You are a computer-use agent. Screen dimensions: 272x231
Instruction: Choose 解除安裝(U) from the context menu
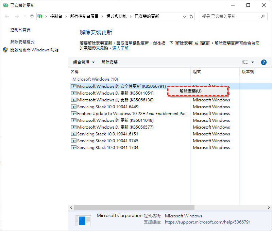tap(191, 91)
